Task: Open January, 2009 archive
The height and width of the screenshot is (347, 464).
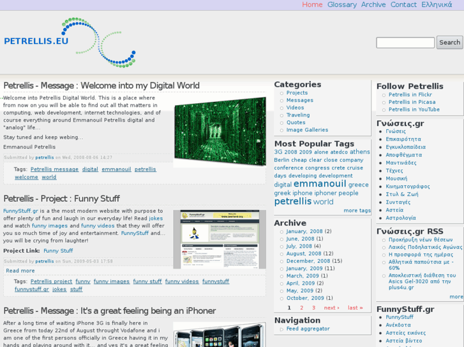Action: coord(304,269)
